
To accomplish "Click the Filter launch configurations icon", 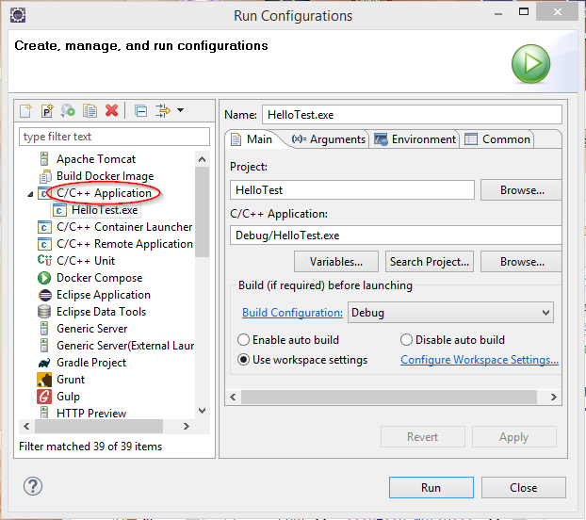I will coord(161,110).
